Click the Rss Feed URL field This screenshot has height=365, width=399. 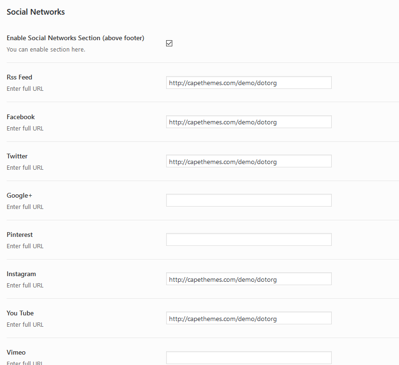tap(248, 83)
